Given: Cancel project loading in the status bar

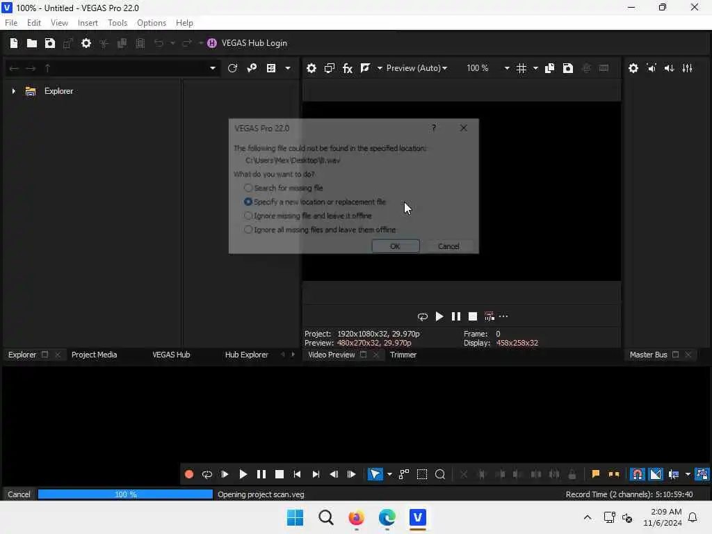Looking at the screenshot, I should pyautogui.click(x=19, y=494).
